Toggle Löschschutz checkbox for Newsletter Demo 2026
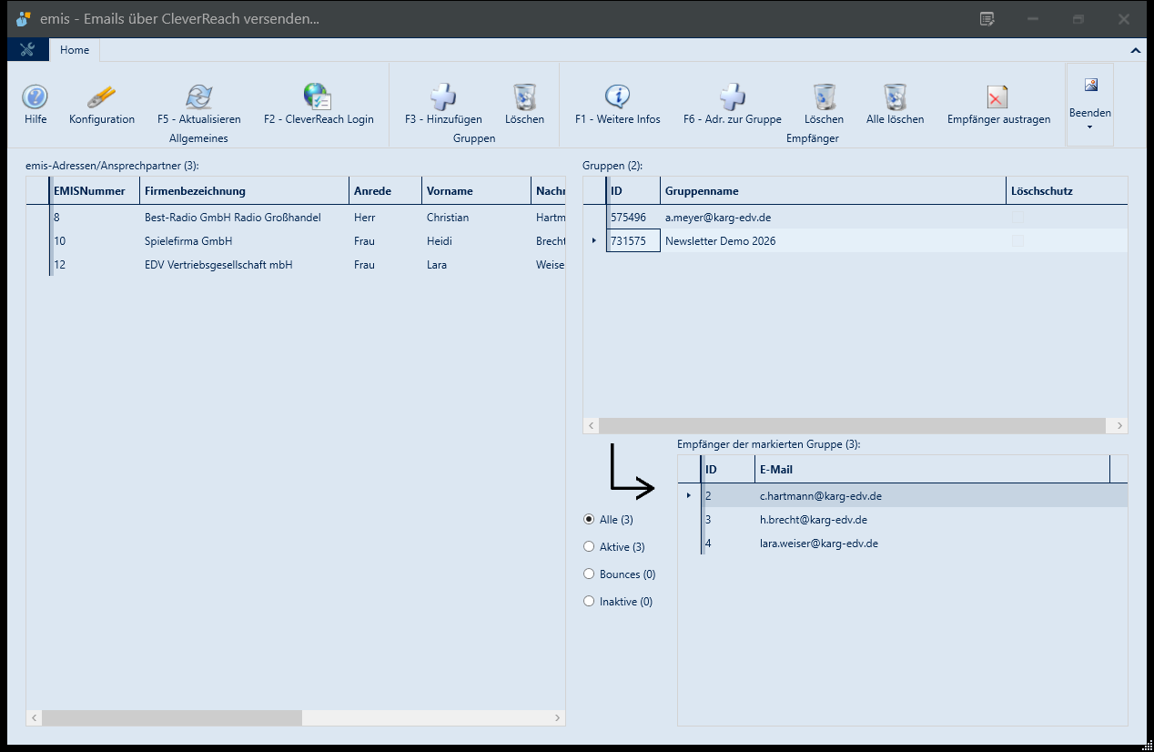1154x752 pixels. [1017, 241]
